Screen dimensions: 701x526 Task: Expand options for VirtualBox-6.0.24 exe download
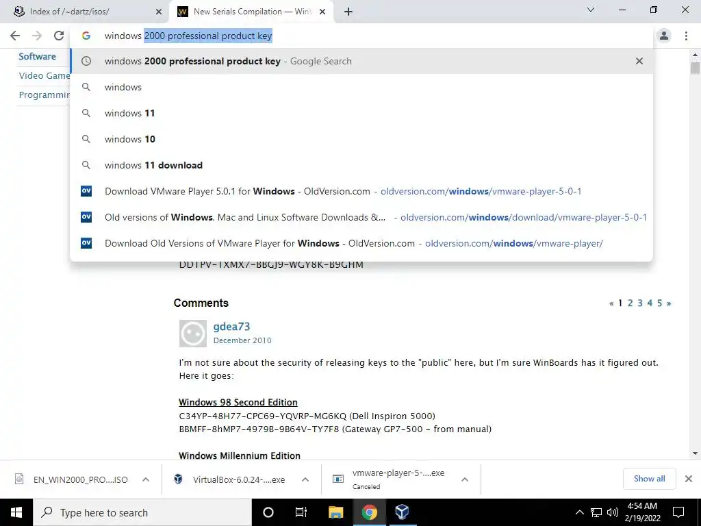tap(305, 479)
